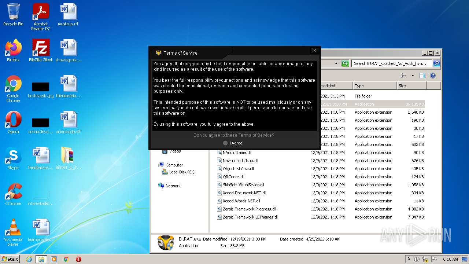This screenshot has height=264, width=469.
Task: Select the feedbackse document on desktop
Action: [41, 158]
